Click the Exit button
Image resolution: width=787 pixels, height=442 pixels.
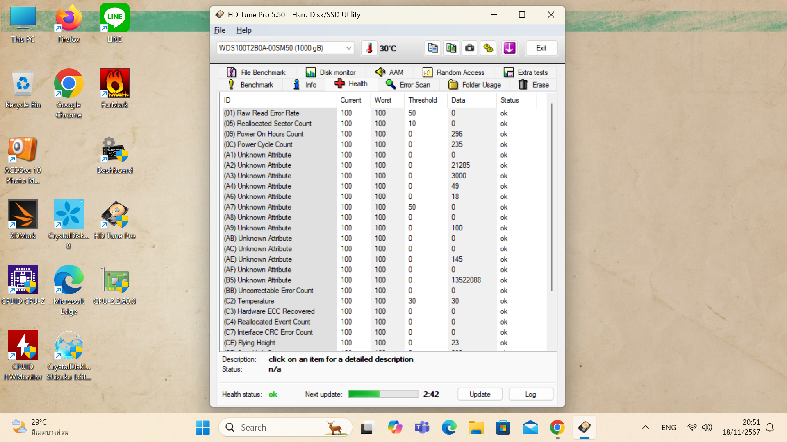coord(541,48)
